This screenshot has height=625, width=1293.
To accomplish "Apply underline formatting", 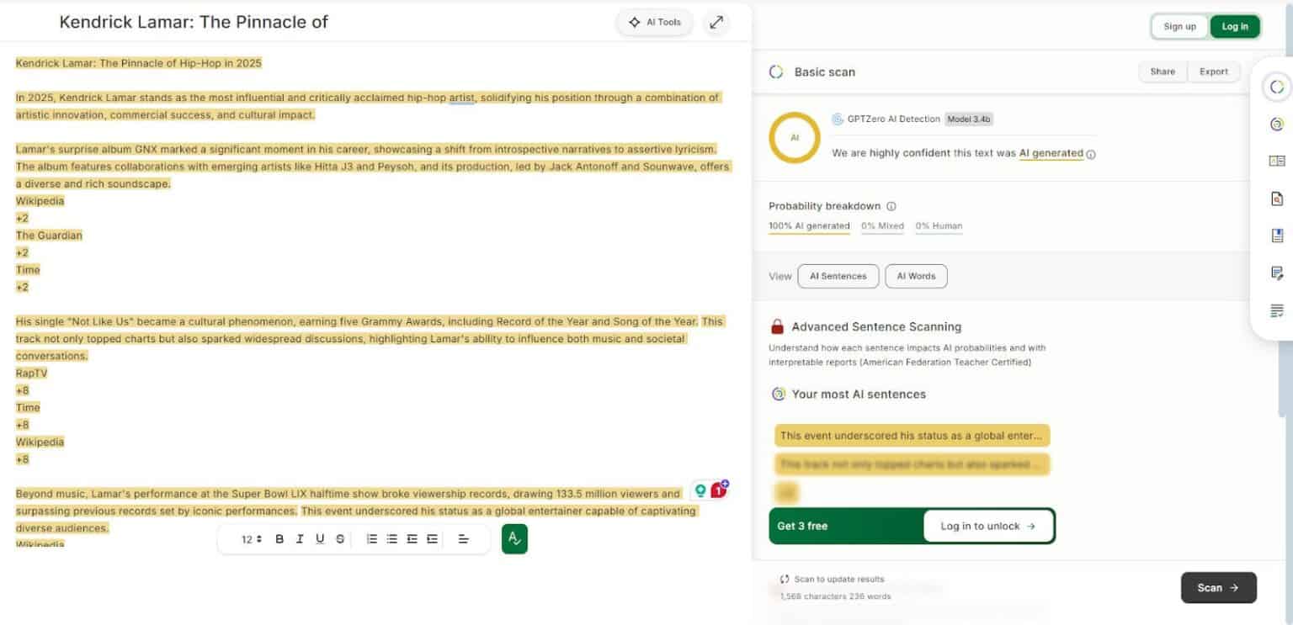I will pos(320,539).
